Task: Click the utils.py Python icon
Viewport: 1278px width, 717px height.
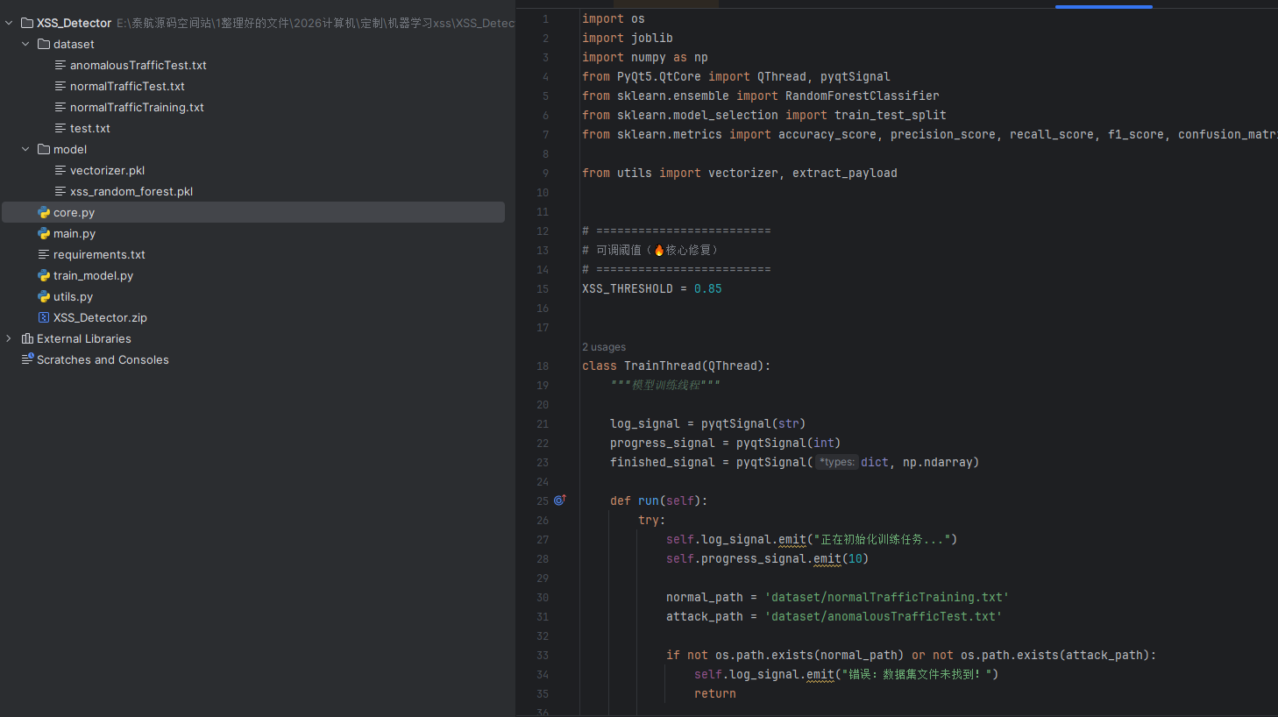Action: [44, 296]
